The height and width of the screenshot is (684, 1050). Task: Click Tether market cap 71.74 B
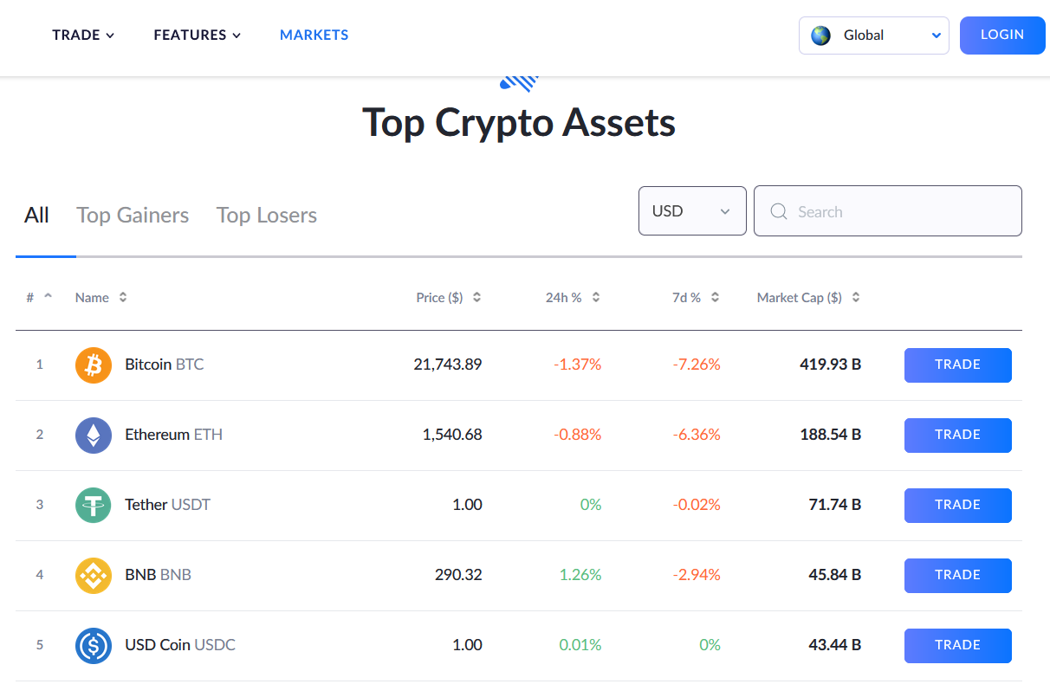835,505
